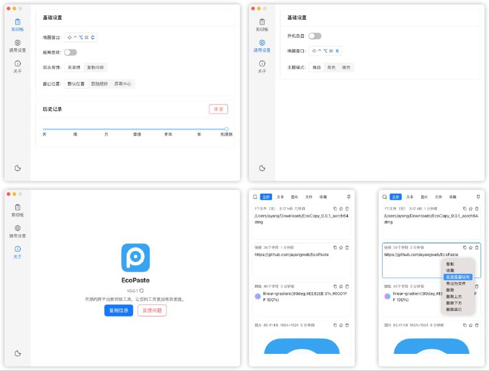This screenshot has width=489, height=371.
Task: Click the 清空 clear history button
Action: 217,108
